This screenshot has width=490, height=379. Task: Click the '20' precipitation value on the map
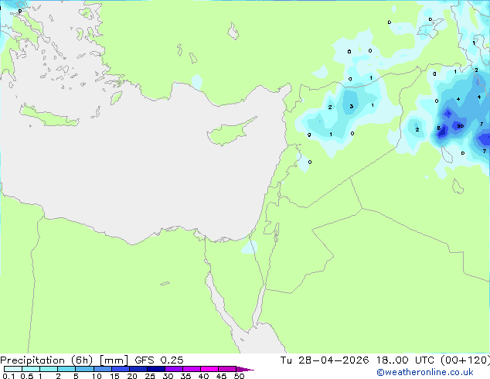pos(461,126)
